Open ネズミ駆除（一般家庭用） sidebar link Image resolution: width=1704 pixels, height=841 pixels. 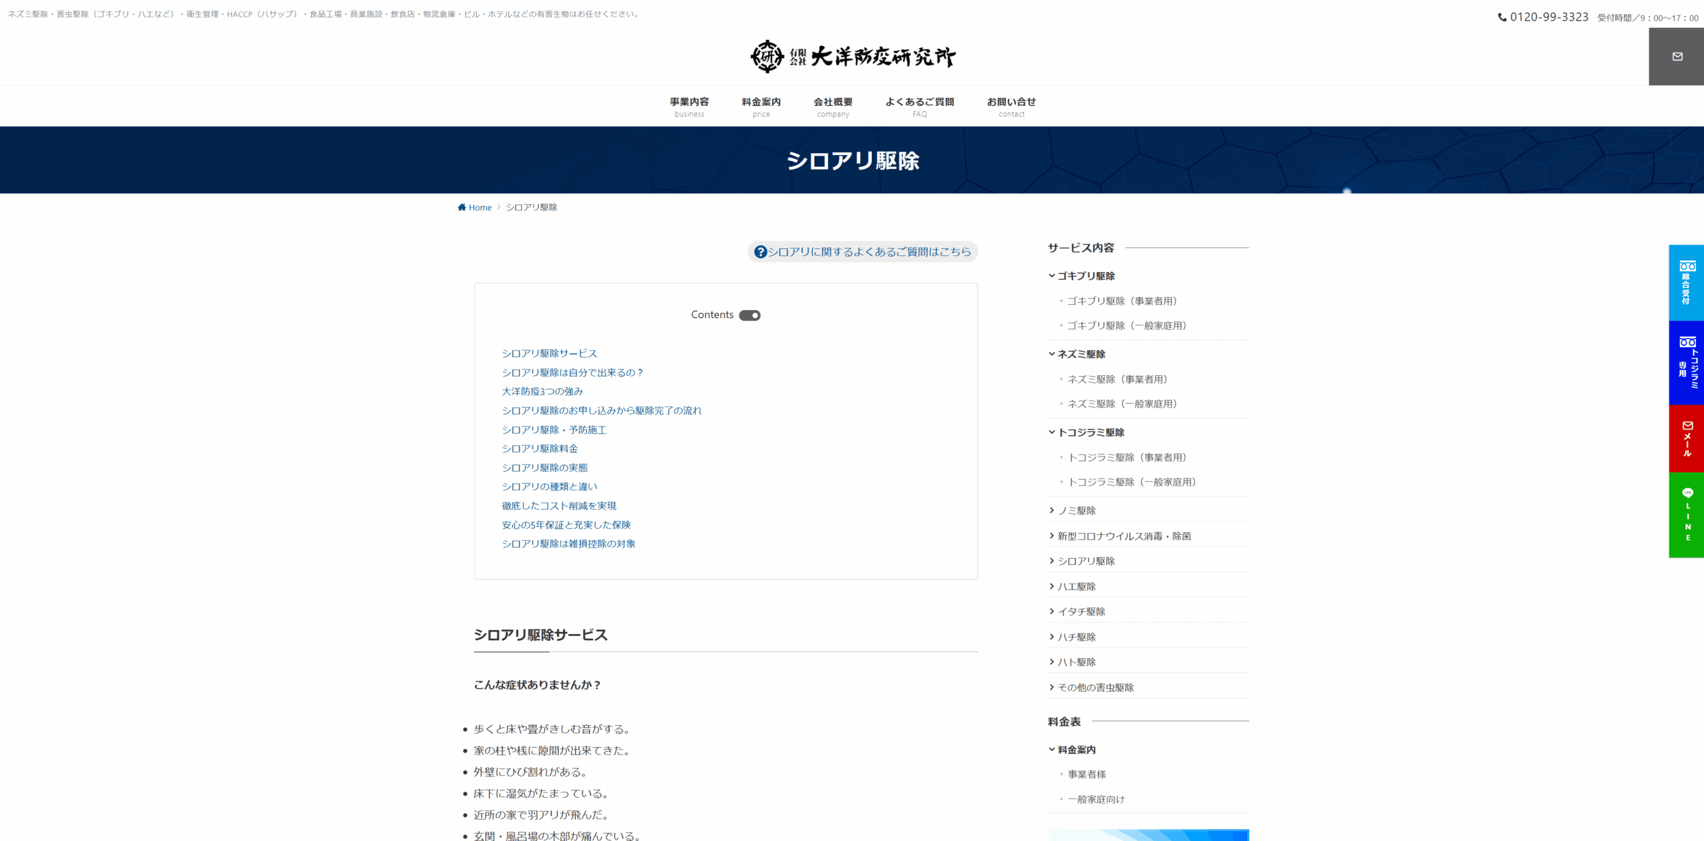coord(1122,404)
